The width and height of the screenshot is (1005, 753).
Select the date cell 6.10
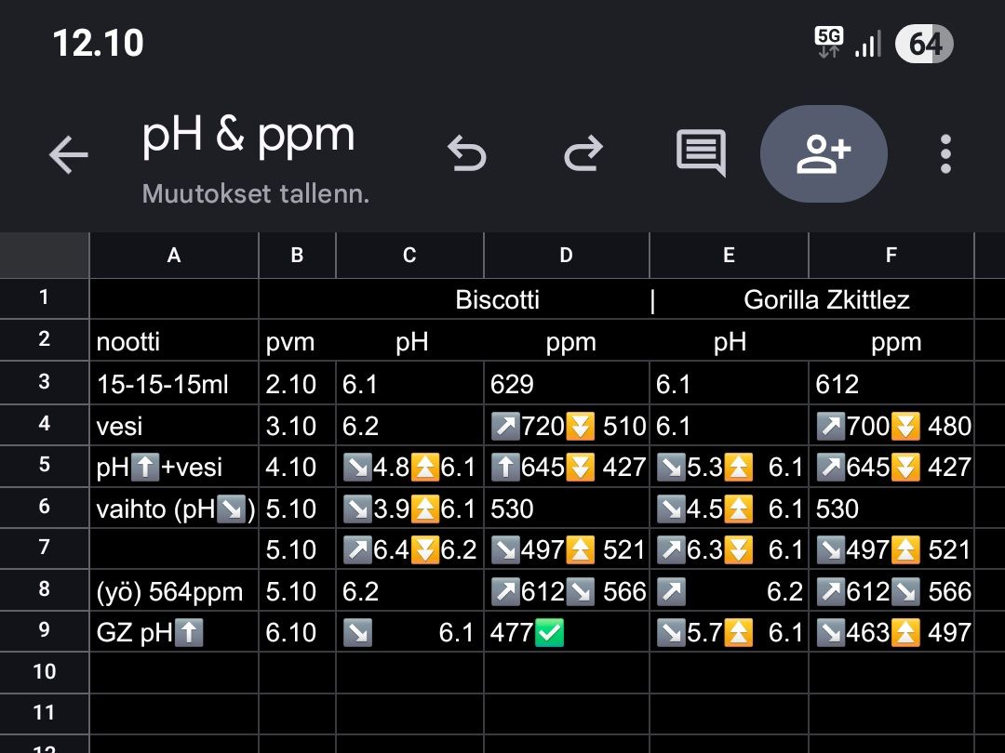click(x=297, y=632)
